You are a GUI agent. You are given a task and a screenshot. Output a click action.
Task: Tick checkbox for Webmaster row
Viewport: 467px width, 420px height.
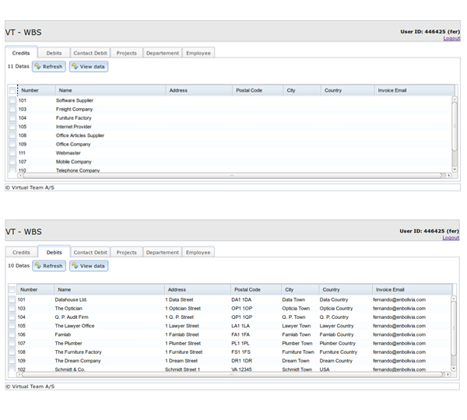[12, 153]
